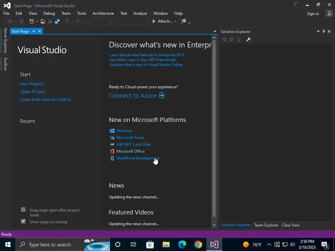Click the Save All toolbar icon
This screenshot has width=335, height=251.
click(x=57, y=21)
